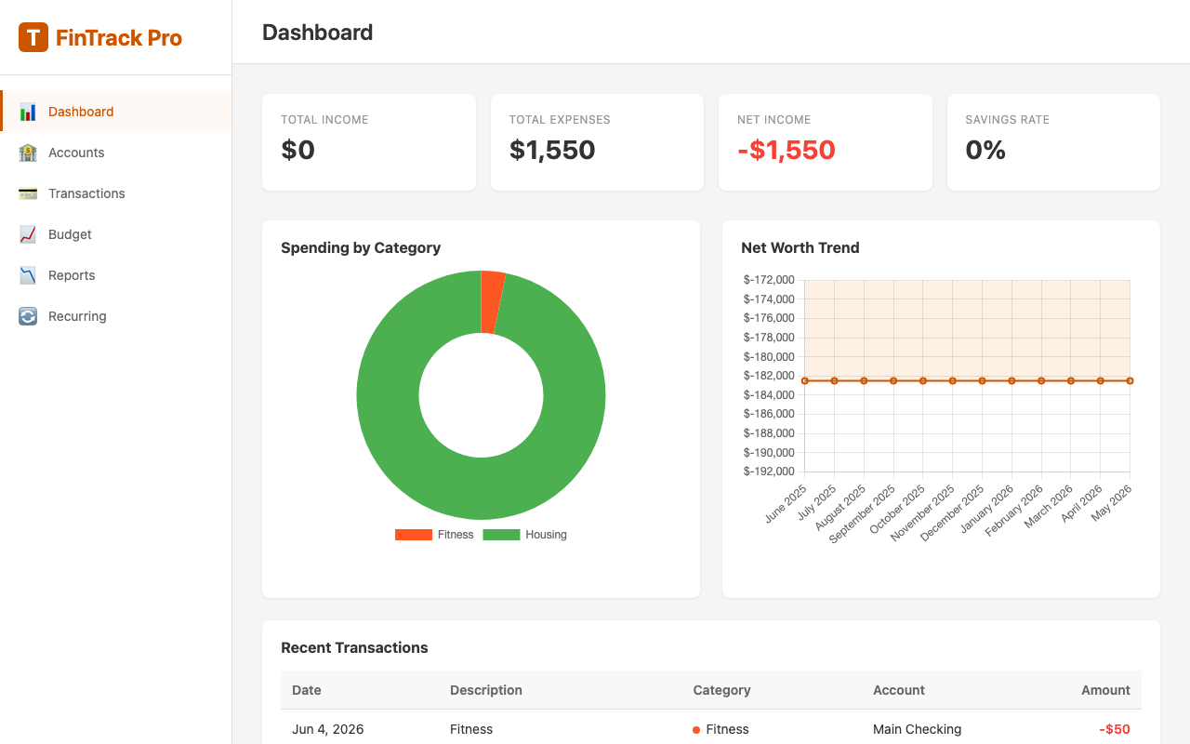Click the Total Income card value $0
1190x744 pixels.
pyautogui.click(x=298, y=150)
